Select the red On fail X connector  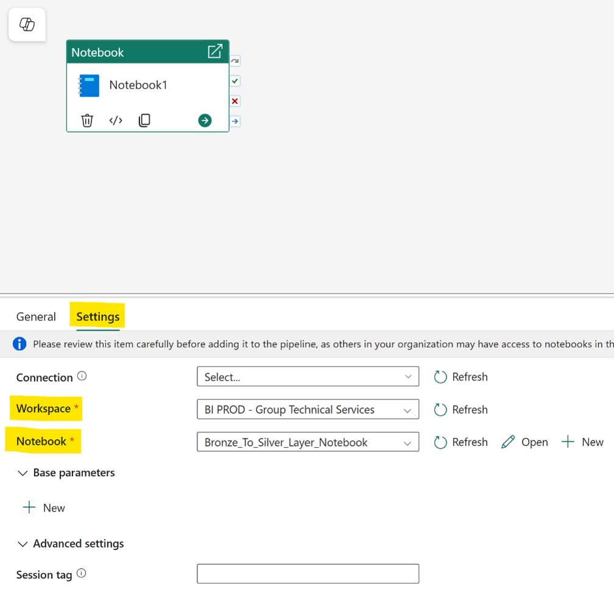coord(235,101)
